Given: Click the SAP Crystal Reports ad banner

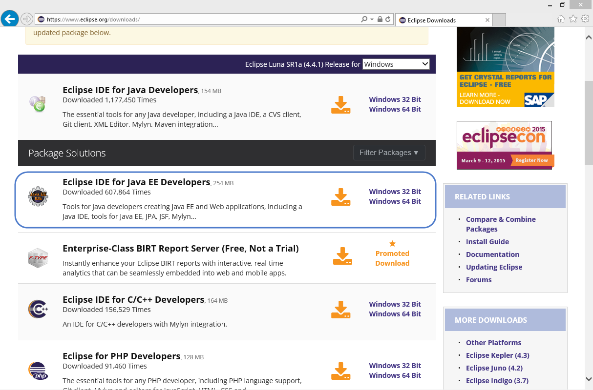Looking at the screenshot, I should pyautogui.click(x=506, y=67).
